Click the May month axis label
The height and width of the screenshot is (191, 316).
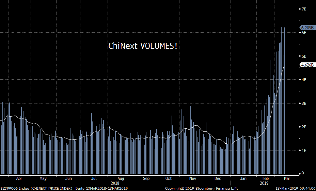coord(43,178)
